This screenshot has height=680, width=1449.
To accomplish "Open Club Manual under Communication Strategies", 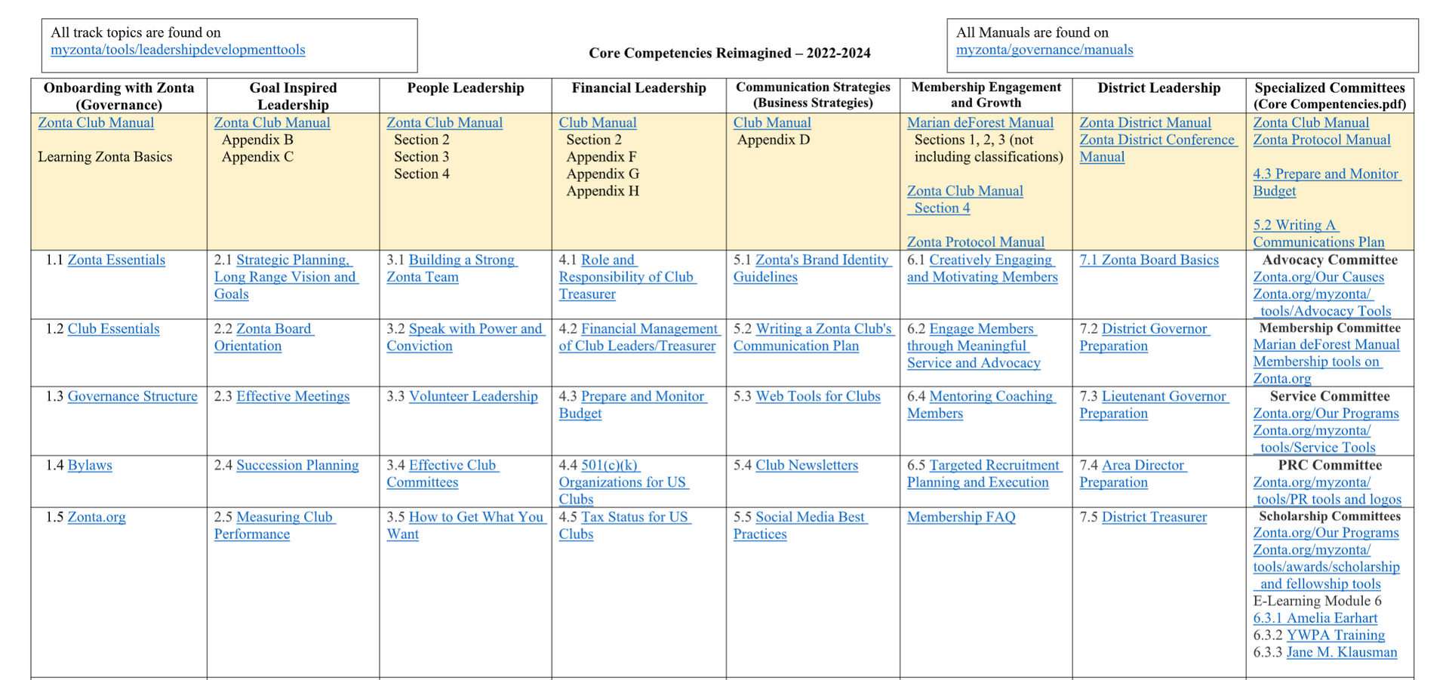I will [772, 123].
